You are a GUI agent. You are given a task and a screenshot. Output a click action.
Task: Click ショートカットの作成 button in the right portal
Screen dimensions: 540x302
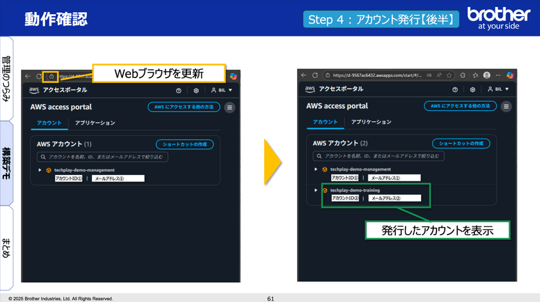(x=460, y=144)
